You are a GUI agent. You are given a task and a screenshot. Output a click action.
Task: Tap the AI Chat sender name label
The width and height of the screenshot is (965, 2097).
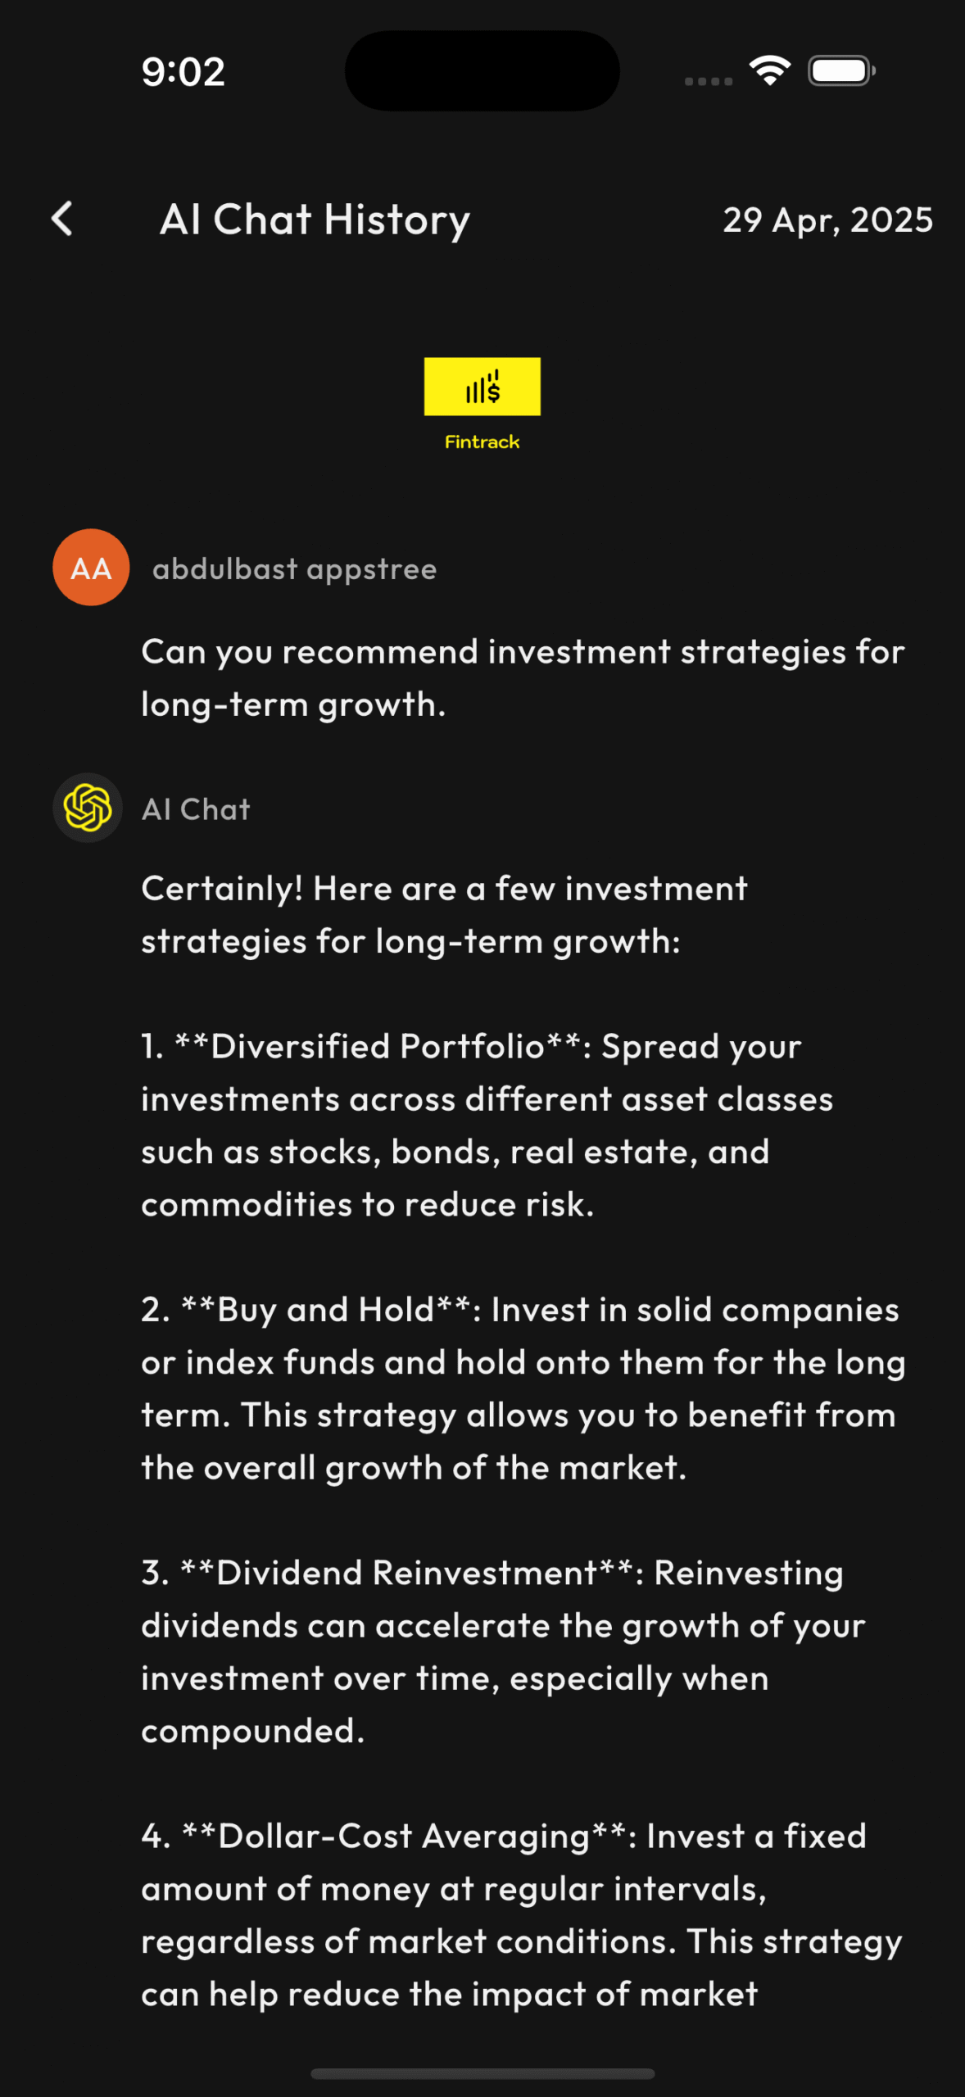click(x=196, y=809)
